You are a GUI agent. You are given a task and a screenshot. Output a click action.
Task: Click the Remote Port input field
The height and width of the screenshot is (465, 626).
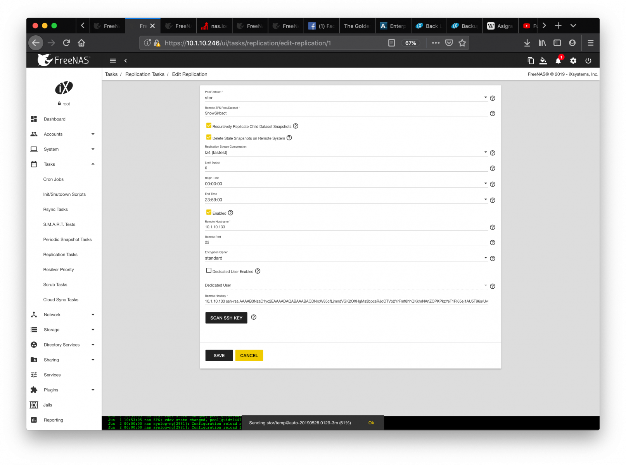click(346, 242)
